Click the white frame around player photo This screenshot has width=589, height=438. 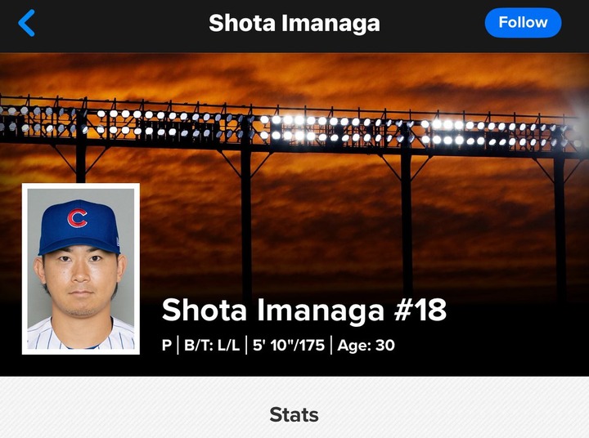25,269
